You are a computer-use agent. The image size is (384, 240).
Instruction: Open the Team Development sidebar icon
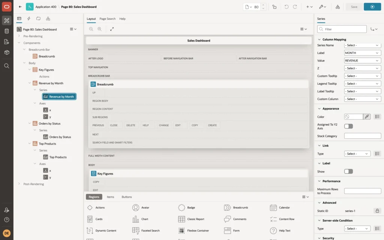click(7, 42)
